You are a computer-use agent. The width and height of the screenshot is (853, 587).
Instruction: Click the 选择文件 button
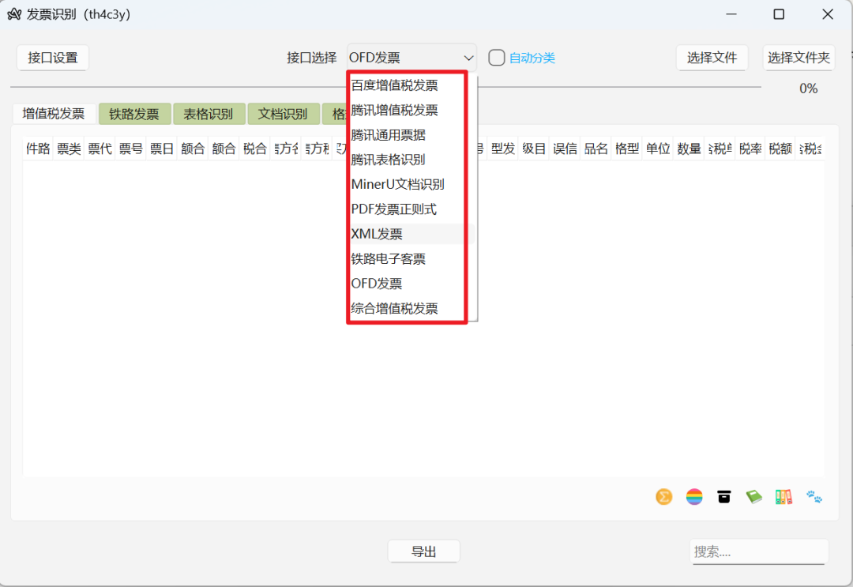(712, 57)
